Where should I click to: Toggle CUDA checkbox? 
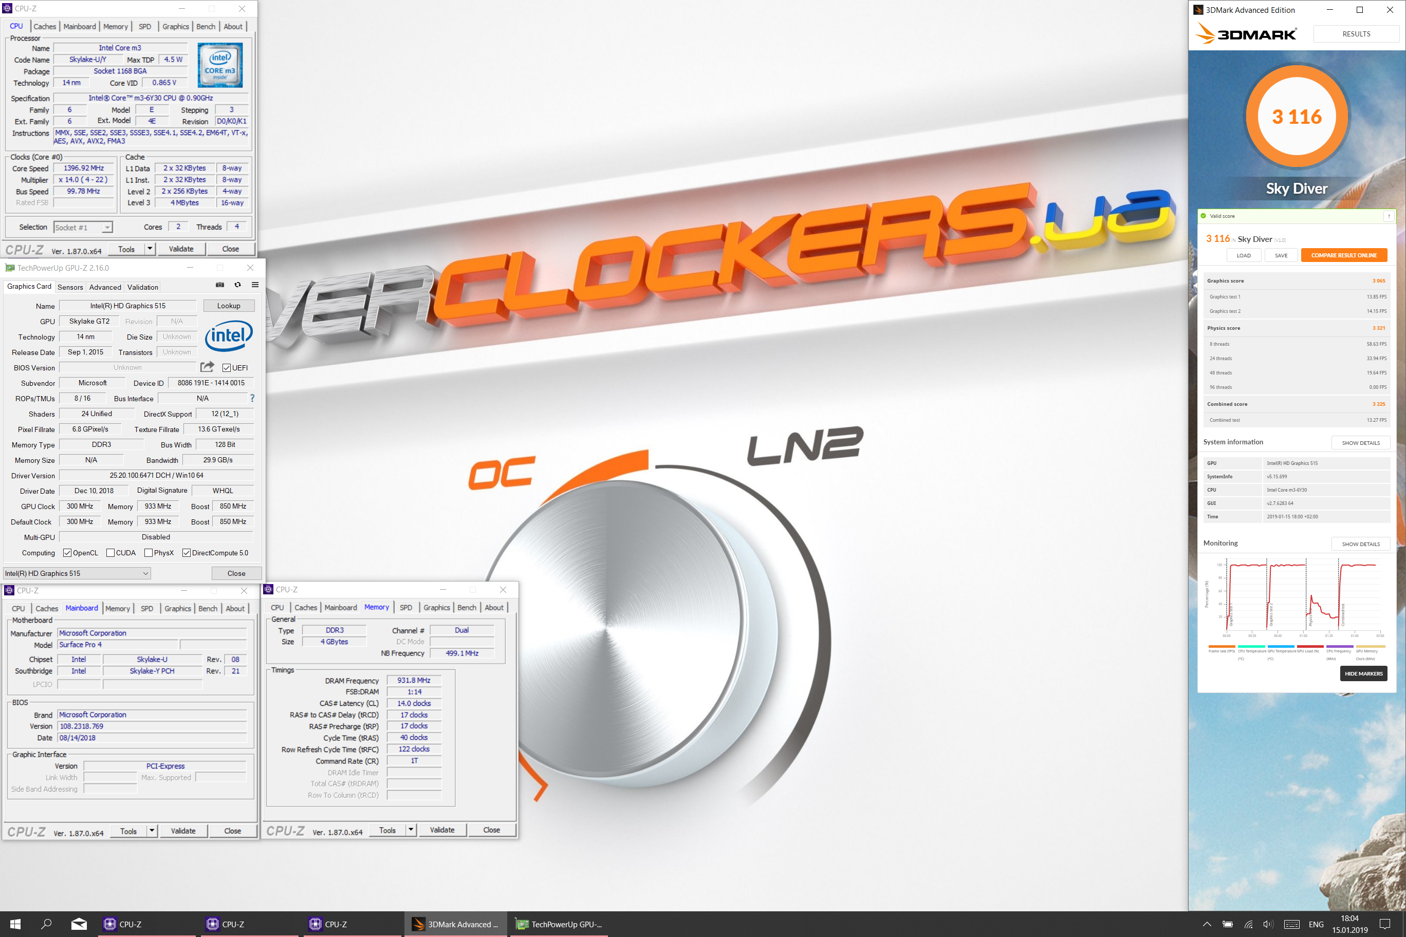[x=110, y=553]
